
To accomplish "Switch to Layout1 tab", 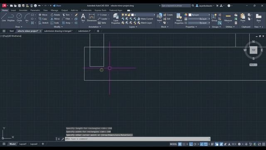I will coord(23,144).
